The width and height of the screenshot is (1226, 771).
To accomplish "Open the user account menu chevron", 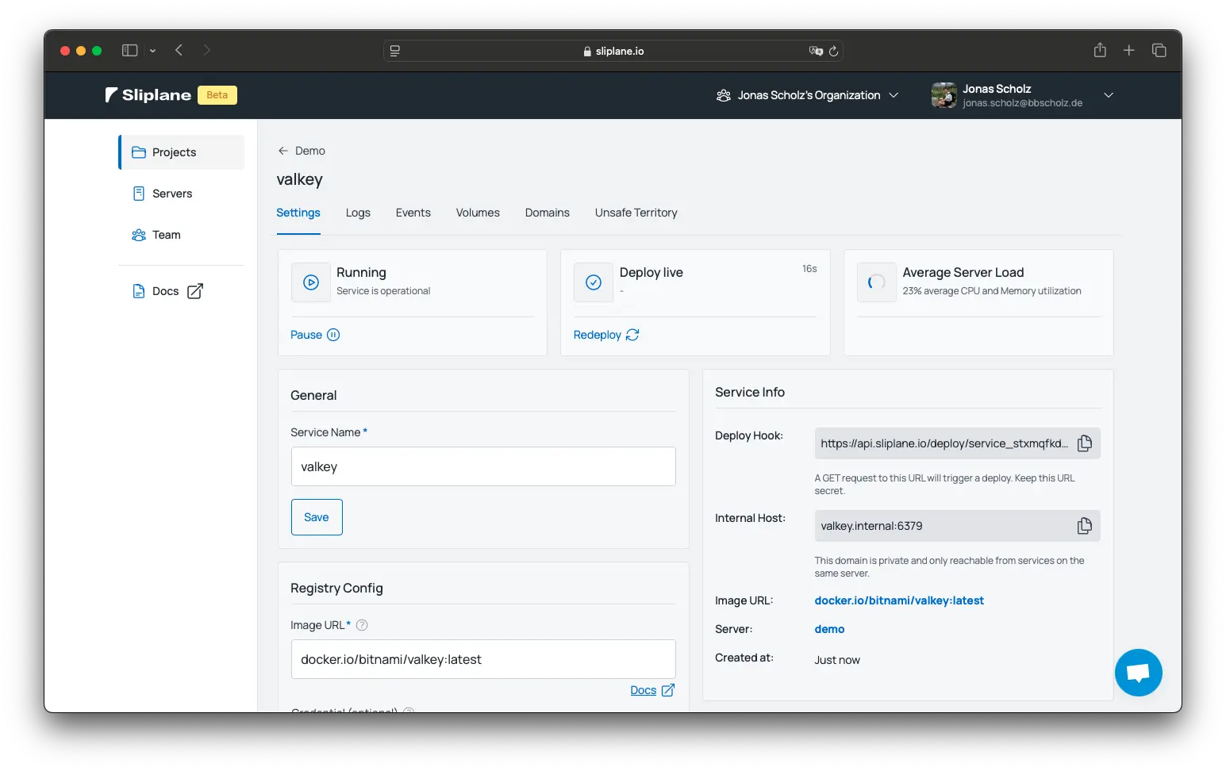I will 1109,95.
